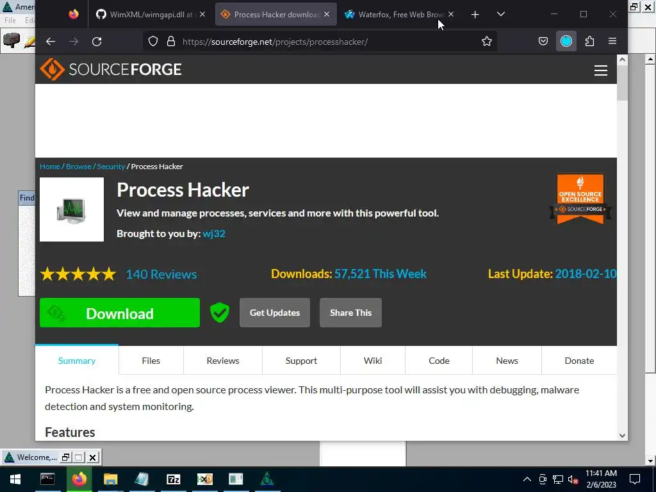Click the Firefox taskbar icon
This screenshot has width=656, height=492.
point(79,479)
